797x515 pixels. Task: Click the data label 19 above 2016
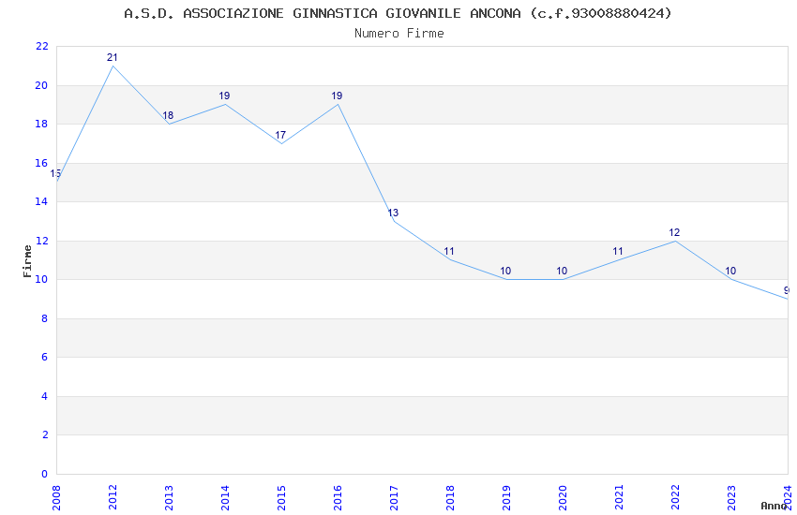[337, 96]
